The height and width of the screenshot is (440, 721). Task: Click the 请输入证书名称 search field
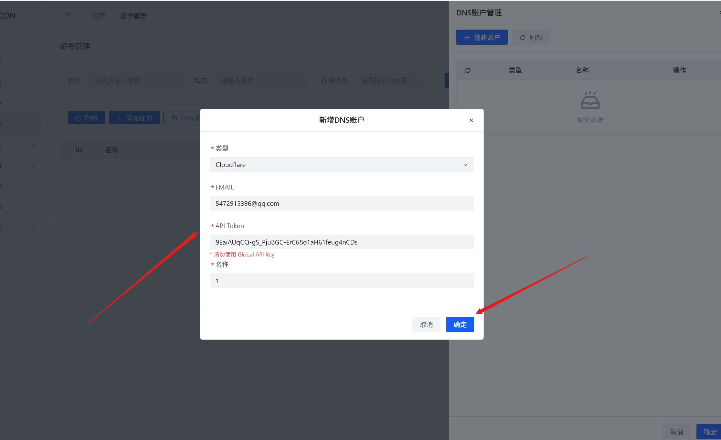(135, 81)
